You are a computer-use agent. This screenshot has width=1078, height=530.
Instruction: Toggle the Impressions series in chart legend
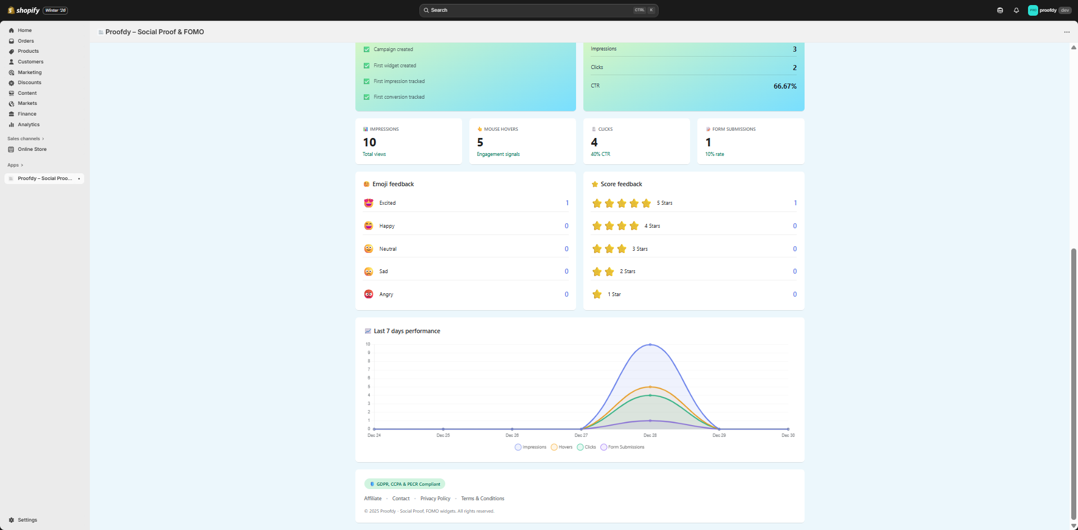(530, 447)
